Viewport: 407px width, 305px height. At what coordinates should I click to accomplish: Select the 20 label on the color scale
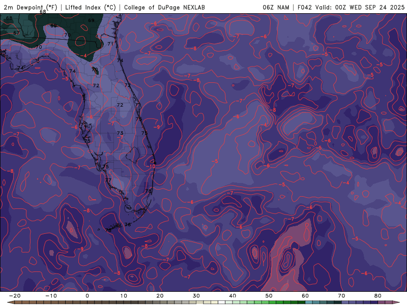tap(160, 296)
